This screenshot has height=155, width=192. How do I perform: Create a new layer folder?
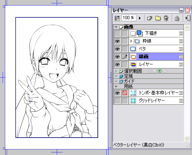158,18
